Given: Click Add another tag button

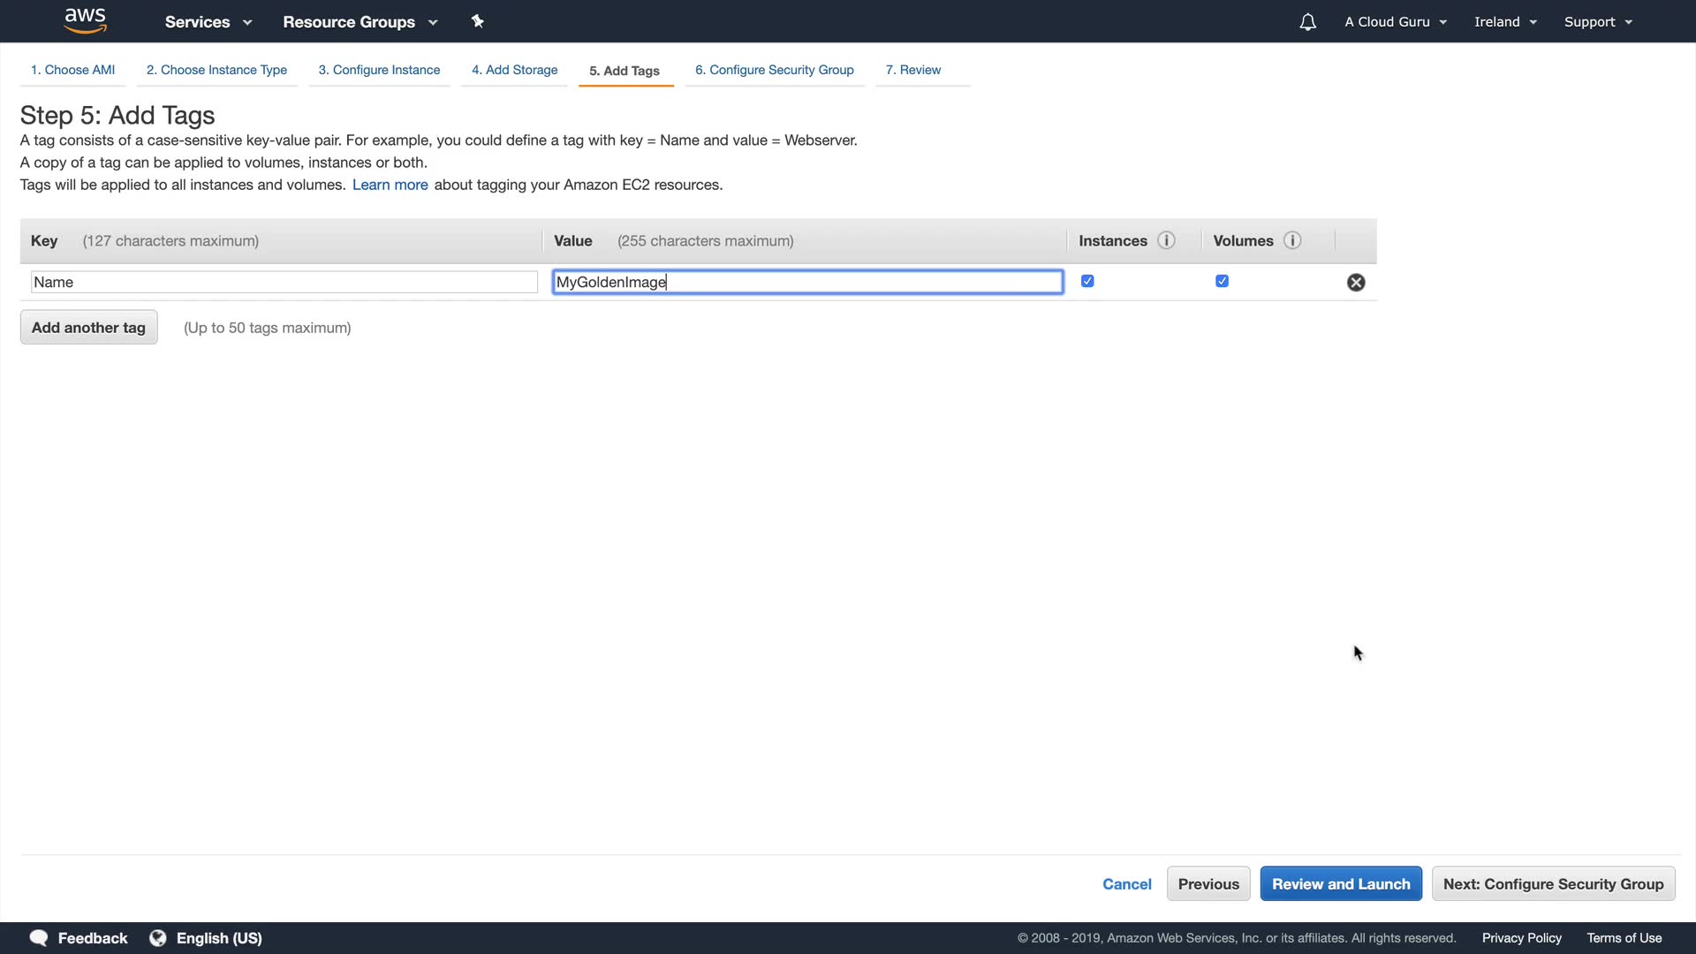Looking at the screenshot, I should click(88, 328).
